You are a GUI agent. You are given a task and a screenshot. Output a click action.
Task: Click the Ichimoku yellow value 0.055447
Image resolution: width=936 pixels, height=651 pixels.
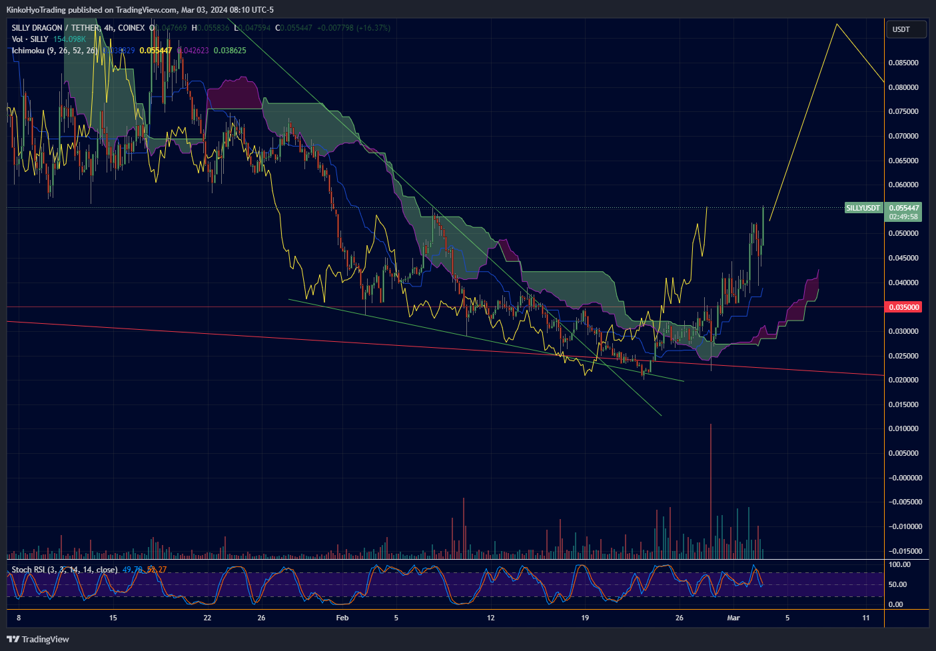pos(155,51)
